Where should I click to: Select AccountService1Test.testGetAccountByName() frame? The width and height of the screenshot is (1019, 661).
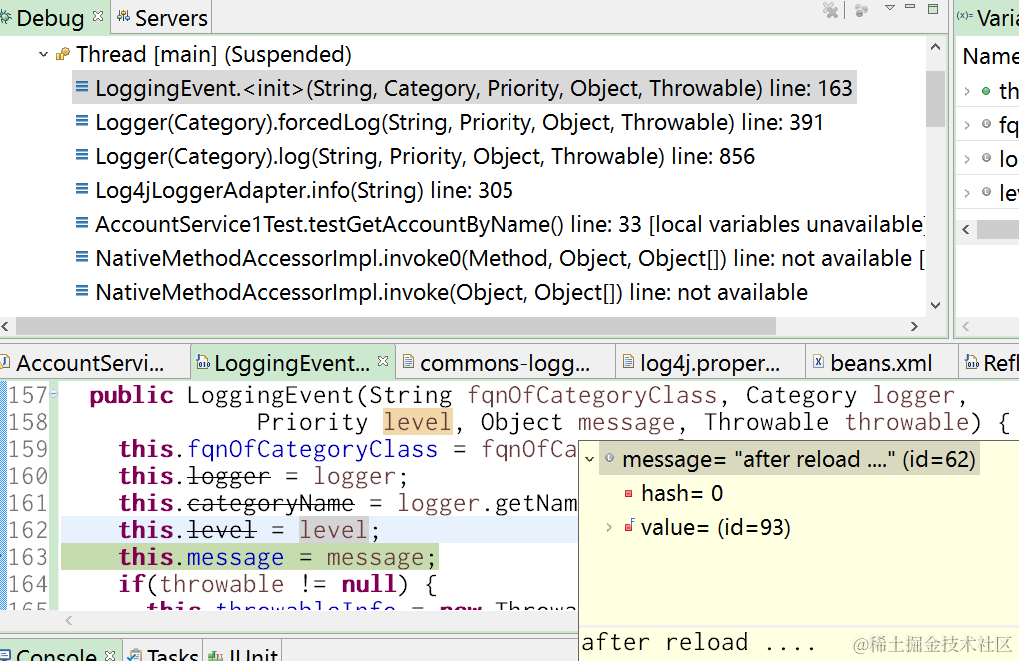point(509,224)
